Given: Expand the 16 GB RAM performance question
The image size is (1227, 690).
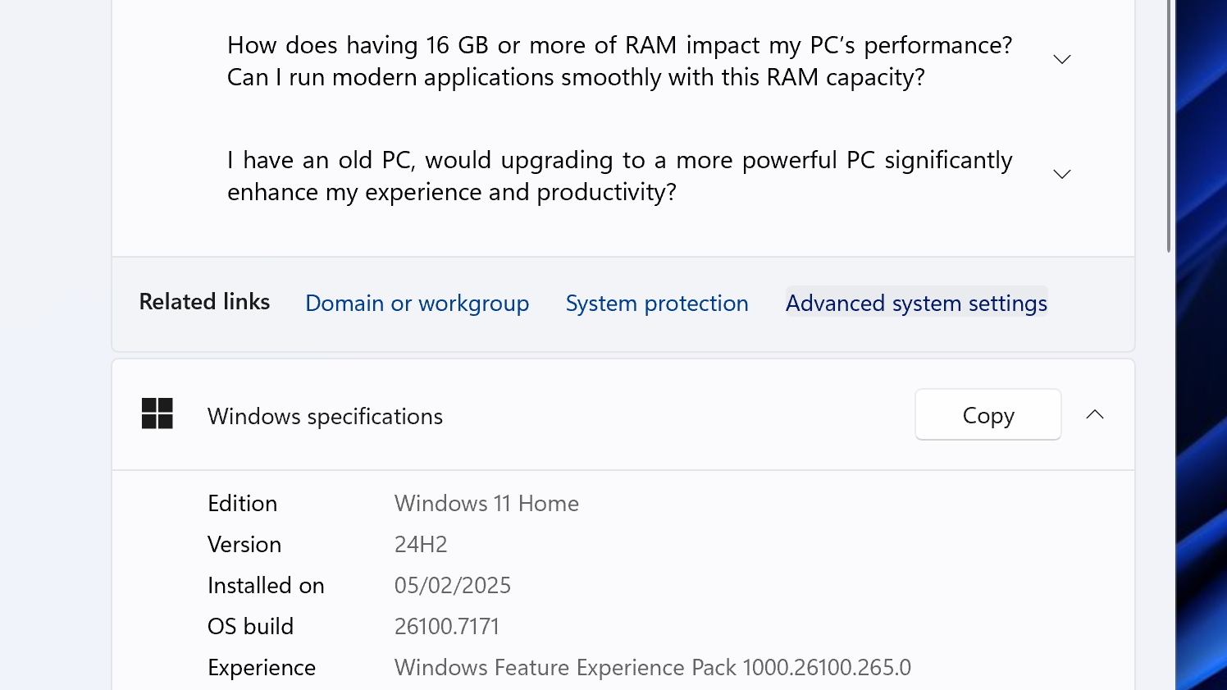Looking at the screenshot, I should pos(1061,59).
